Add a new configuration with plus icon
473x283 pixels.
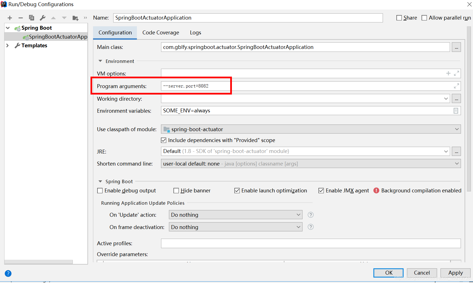[10, 18]
